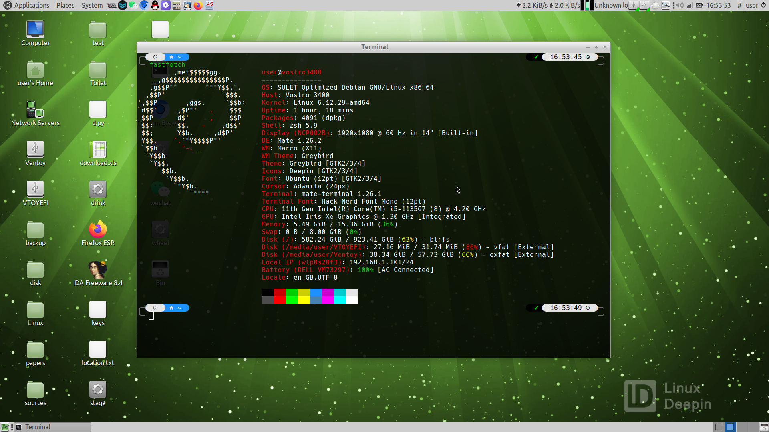The image size is (769, 432).
Task: Open the Applications menu
Action: [x=26, y=5]
